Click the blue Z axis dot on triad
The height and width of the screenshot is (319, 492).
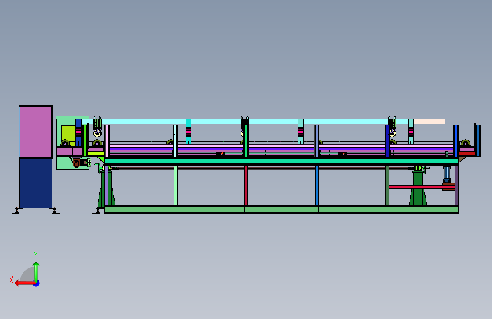pyautogui.click(x=37, y=283)
